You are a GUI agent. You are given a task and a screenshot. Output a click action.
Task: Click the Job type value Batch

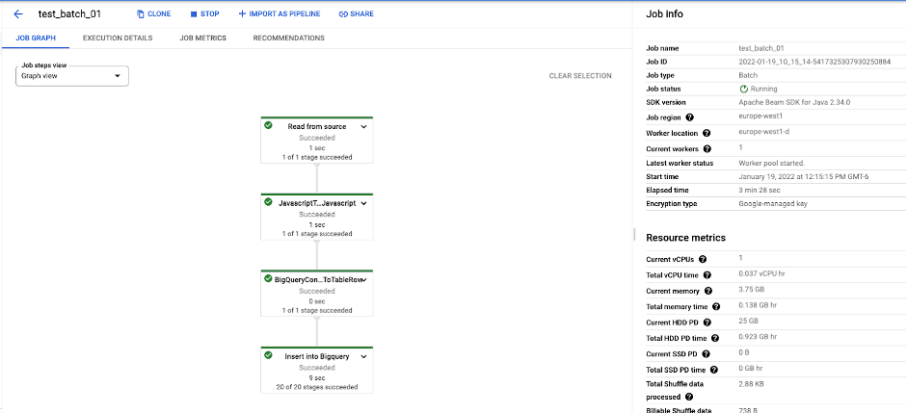pyautogui.click(x=748, y=75)
